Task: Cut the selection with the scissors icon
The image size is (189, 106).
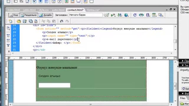Action: (43, 21)
